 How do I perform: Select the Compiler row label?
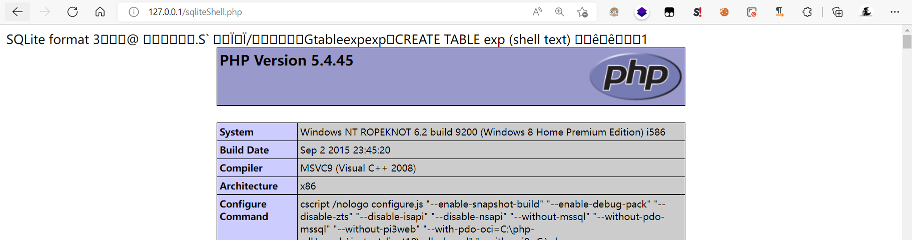[x=241, y=168]
